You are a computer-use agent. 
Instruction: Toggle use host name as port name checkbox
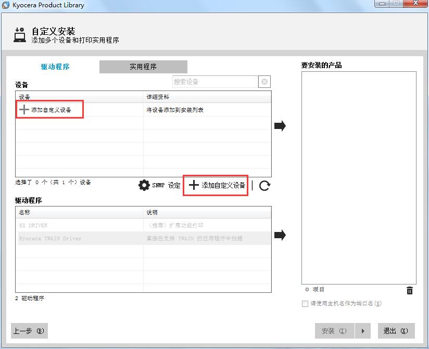click(x=305, y=304)
